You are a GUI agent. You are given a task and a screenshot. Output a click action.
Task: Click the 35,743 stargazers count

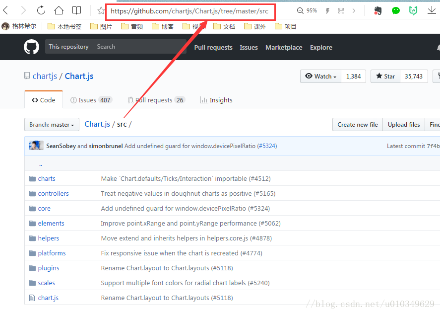(x=414, y=76)
